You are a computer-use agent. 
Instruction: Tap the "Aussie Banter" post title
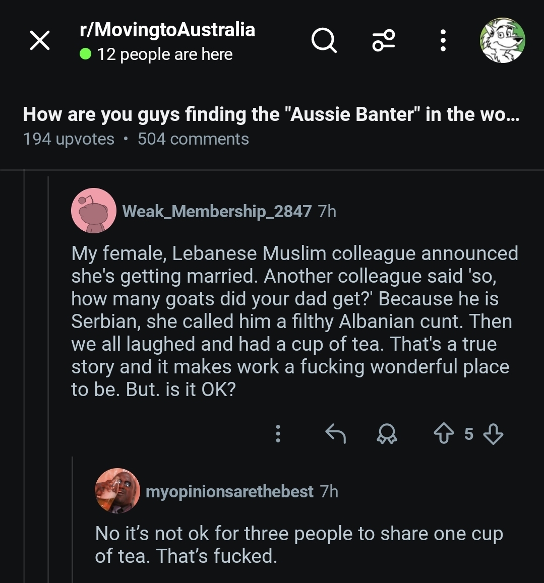pyautogui.click(x=271, y=114)
